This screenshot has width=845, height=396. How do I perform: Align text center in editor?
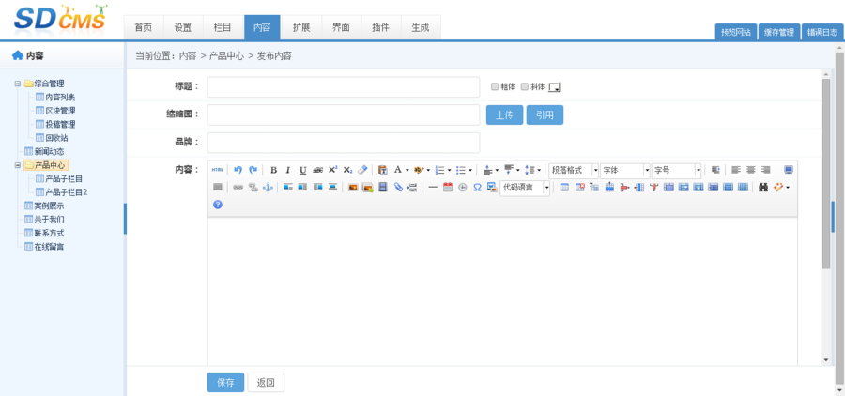coord(751,170)
